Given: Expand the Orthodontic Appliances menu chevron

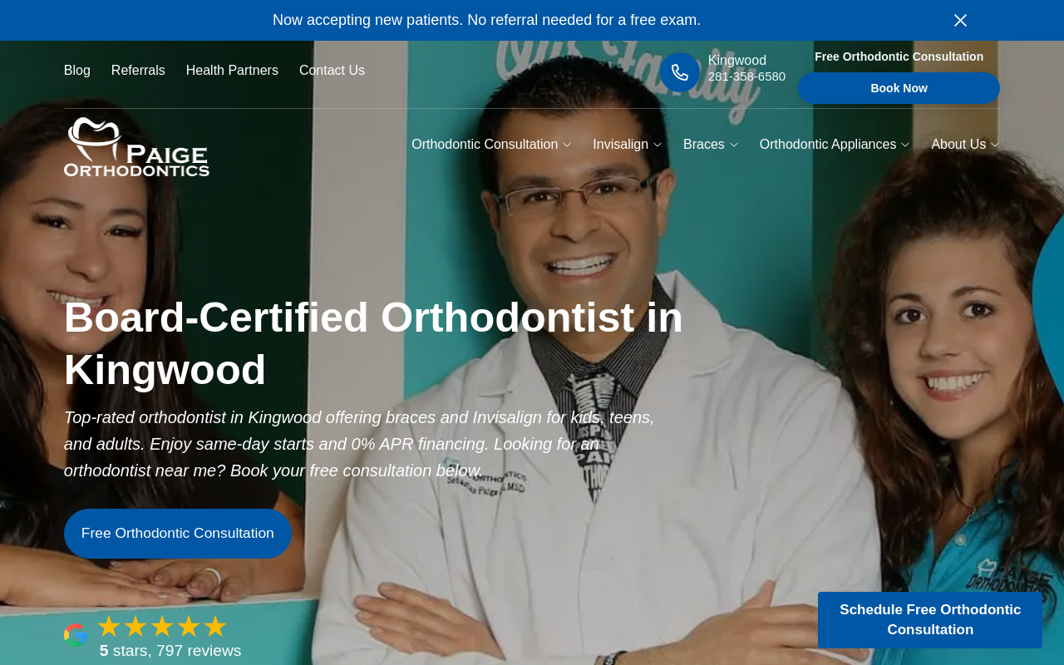Looking at the screenshot, I should [905, 145].
